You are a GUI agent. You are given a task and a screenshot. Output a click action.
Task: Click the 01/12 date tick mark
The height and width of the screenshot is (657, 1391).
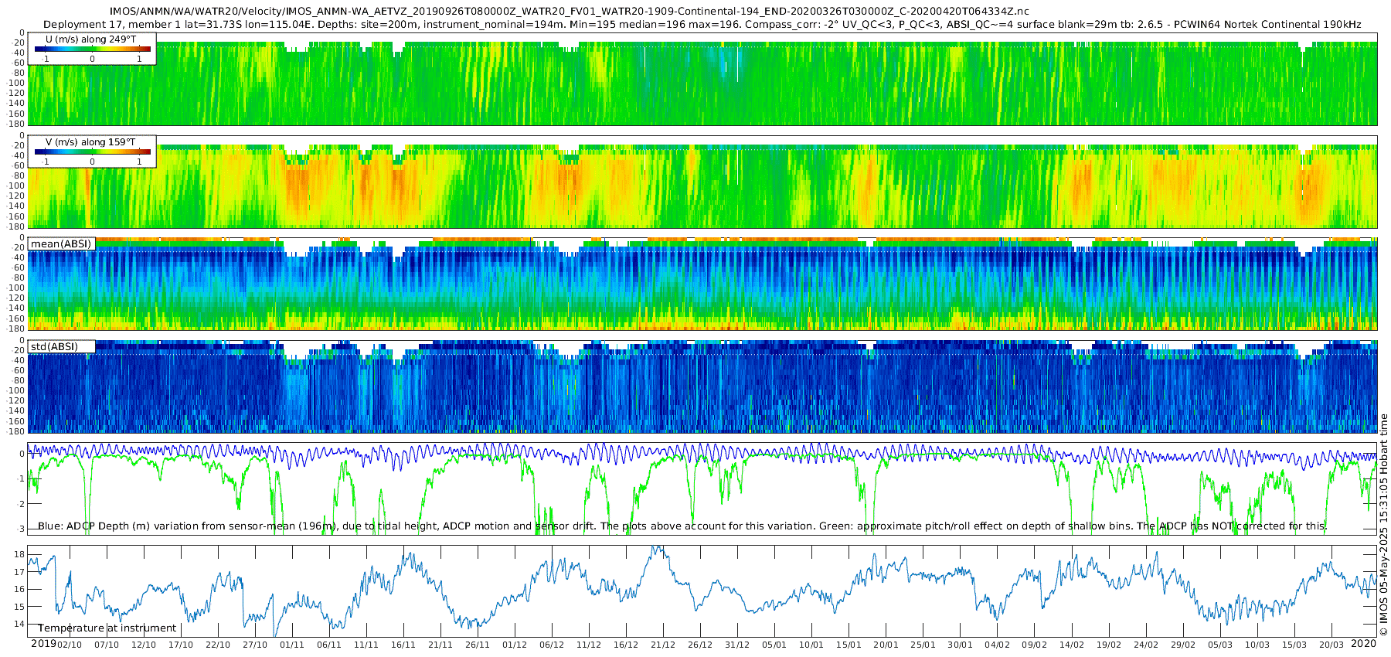[x=515, y=645]
